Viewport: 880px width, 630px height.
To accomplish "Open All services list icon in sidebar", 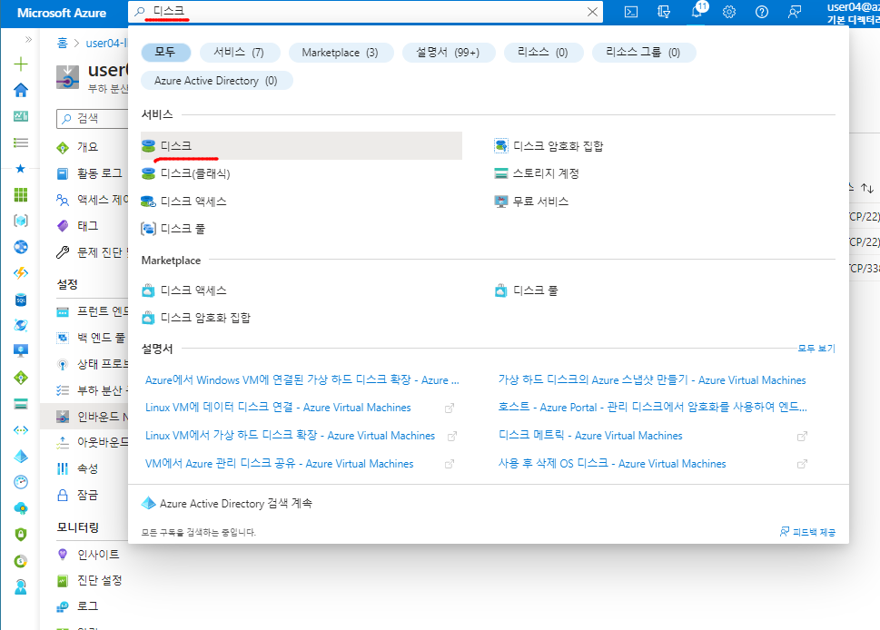I will pos(21,143).
